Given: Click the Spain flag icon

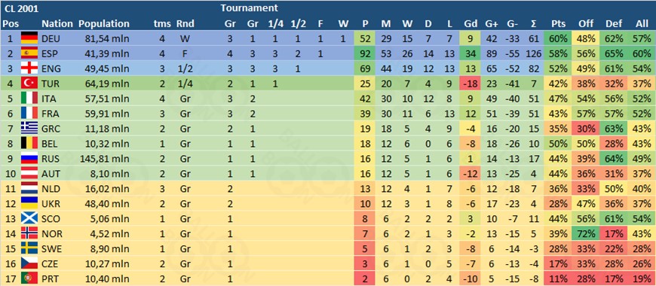Looking at the screenshot, I should [29, 54].
